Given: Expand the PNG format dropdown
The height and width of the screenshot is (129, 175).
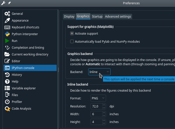Looking at the screenshot, I should (98, 98).
